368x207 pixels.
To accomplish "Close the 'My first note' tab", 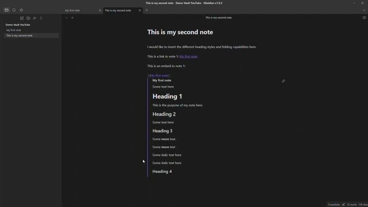I will pyautogui.click(x=99, y=10).
